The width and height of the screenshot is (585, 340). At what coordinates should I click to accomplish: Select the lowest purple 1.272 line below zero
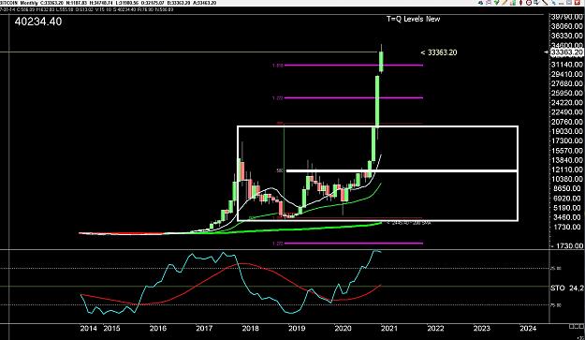[354, 243]
